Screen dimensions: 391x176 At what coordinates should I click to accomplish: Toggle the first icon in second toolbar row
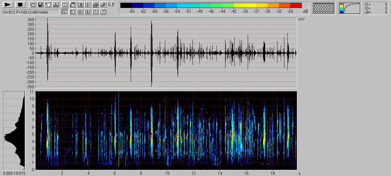(x=65, y=12)
